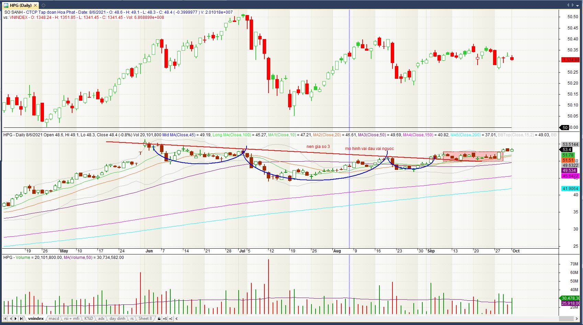The image size is (583, 325).
Task: Close the HPG (Daily) chart tab
Action: (35, 5)
